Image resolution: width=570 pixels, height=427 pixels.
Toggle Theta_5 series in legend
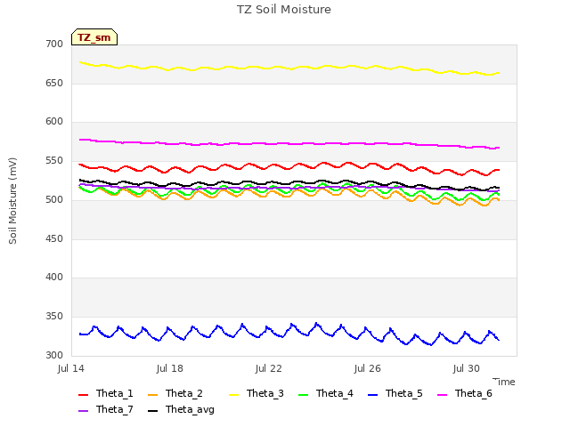[x=395, y=393]
